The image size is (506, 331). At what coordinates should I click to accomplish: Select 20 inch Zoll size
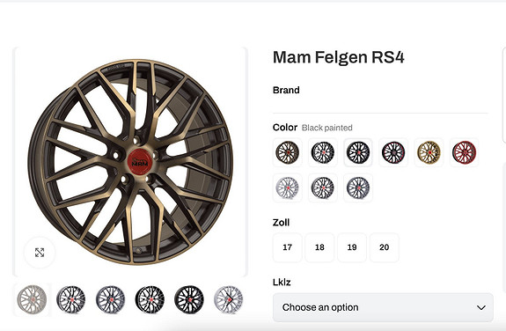[384, 247]
